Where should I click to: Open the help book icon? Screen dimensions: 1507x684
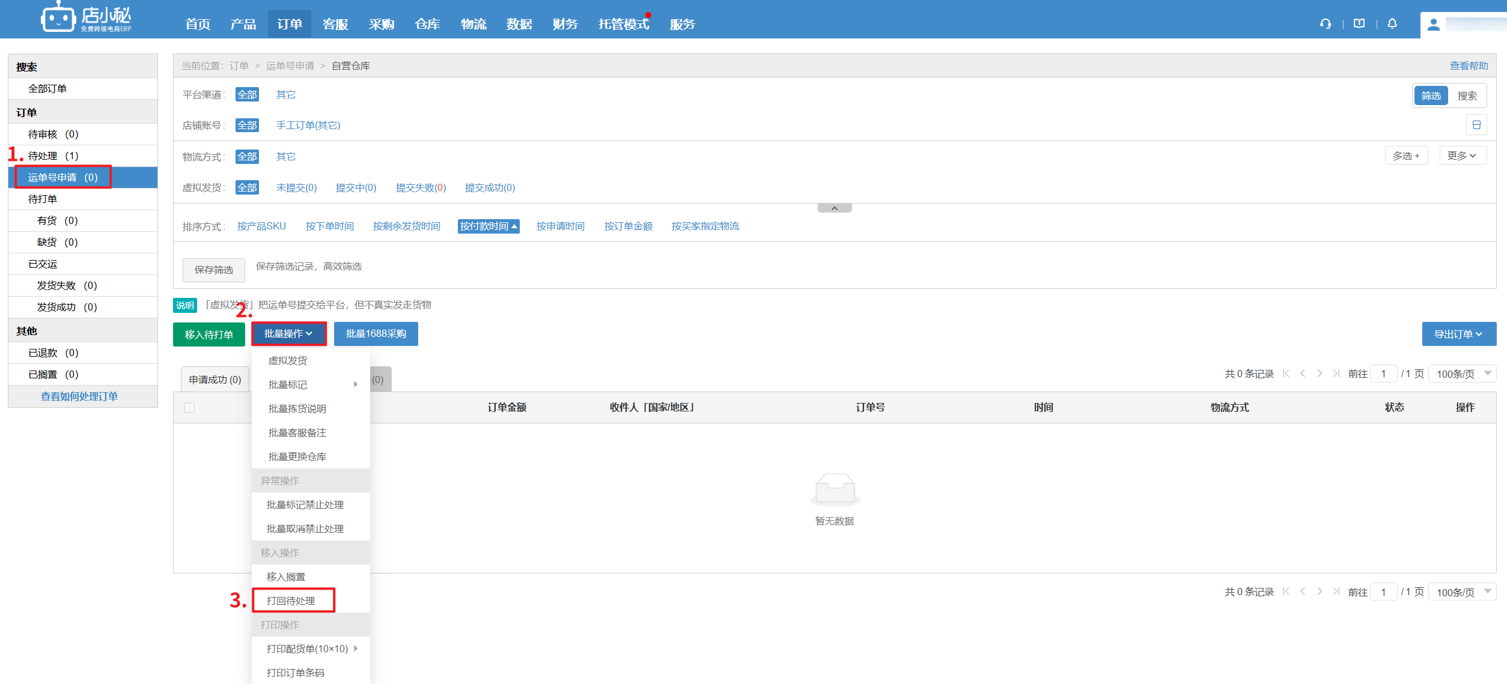pyautogui.click(x=1359, y=24)
